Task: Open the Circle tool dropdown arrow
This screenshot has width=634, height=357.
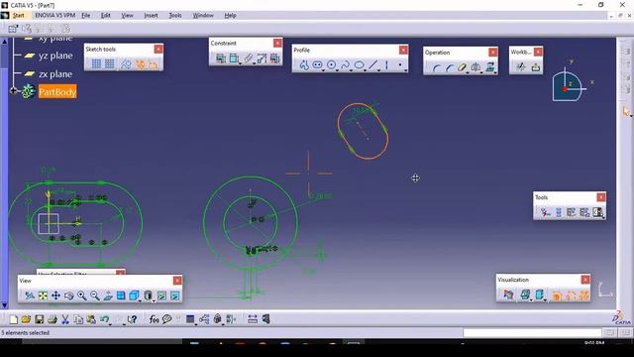Action: (x=337, y=70)
